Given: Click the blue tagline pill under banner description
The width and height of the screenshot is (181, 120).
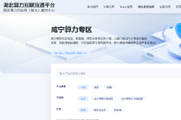Looking at the screenshot, I should (x=70, y=53).
